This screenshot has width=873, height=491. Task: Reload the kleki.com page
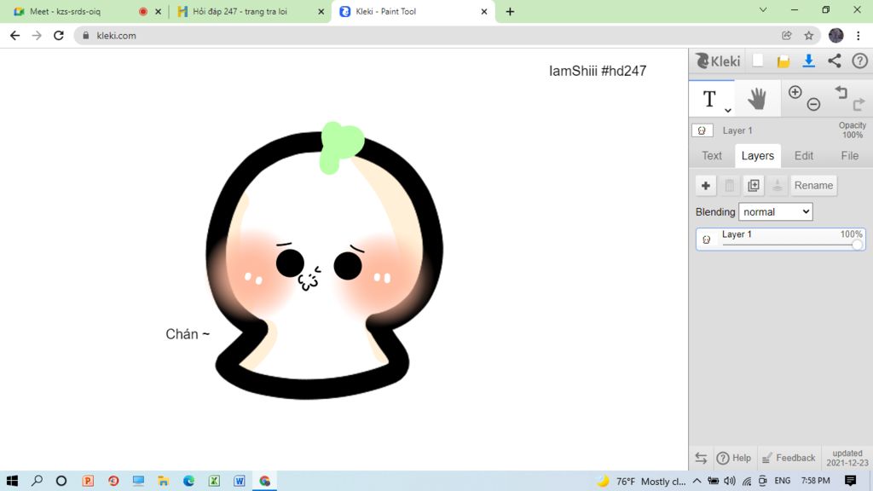pyautogui.click(x=59, y=35)
